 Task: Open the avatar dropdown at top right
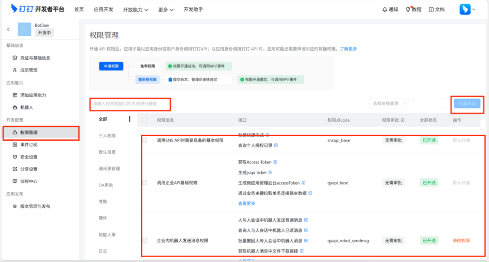466,9
